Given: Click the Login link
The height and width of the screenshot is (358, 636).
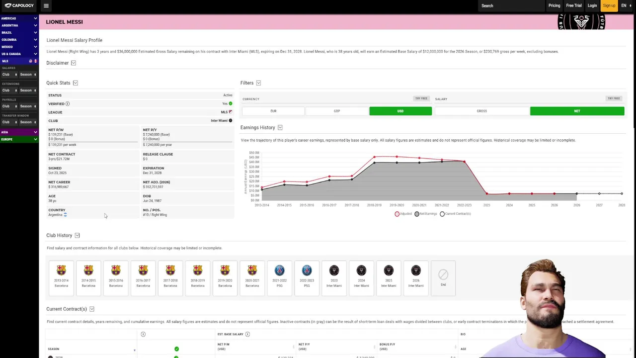Looking at the screenshot, I should 592,5.
